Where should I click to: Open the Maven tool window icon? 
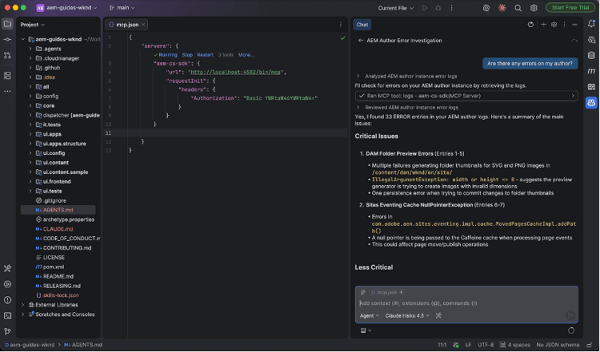(591, 71)
